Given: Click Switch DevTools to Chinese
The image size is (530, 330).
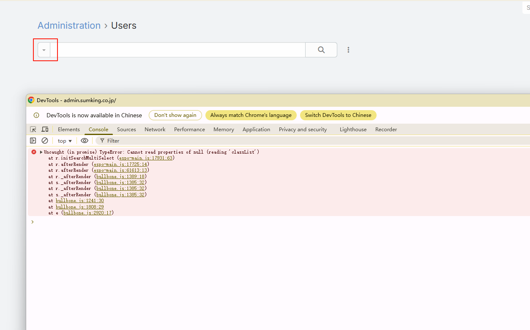Looking at the screenshot, I should click(x=338, y=115).
